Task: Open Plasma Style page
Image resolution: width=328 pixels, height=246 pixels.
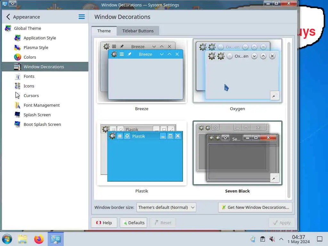Action: click(45, 47)
